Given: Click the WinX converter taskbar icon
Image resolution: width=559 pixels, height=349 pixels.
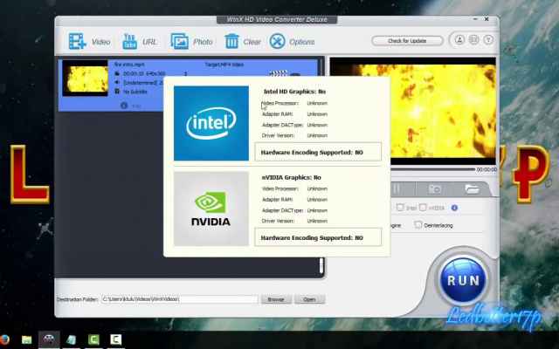Looking at the screenshot, I should pyautogui.click(x=49, y=339).
